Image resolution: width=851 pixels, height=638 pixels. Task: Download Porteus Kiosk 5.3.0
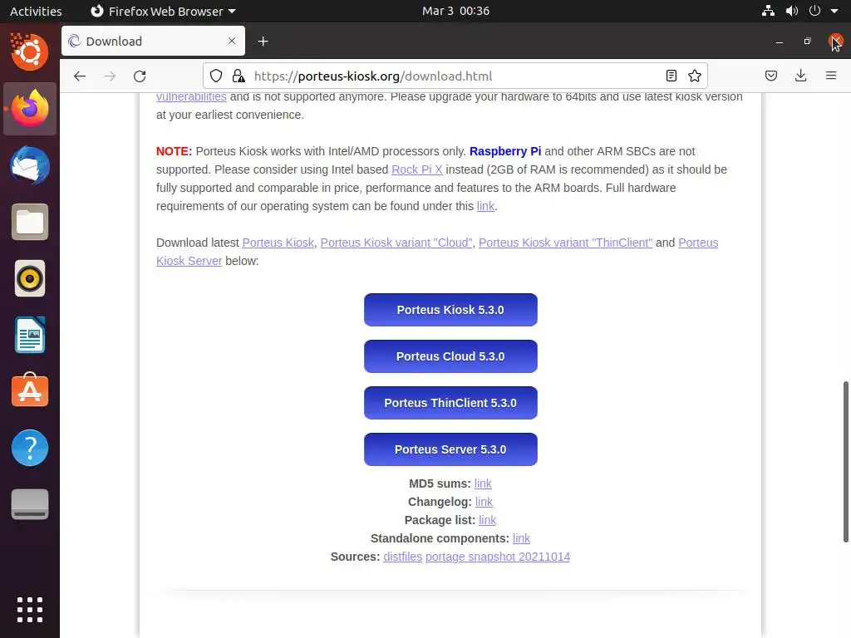tap(450, 310)
